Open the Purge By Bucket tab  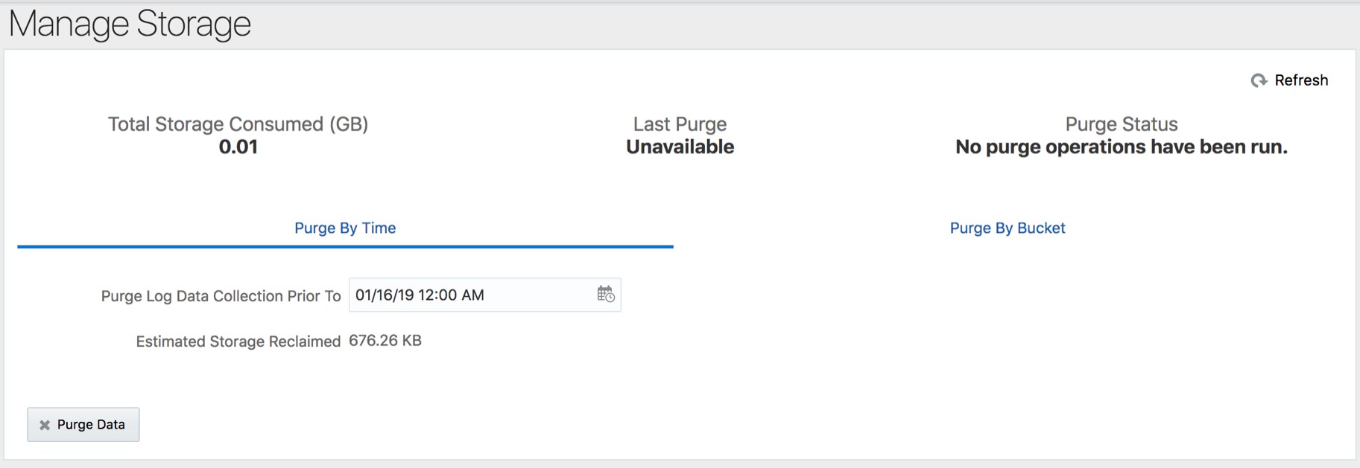pos(1008,228)
